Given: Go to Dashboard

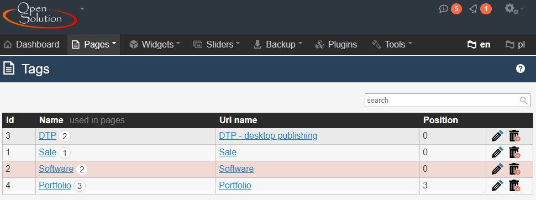Looking at the screenshot, I should pyautogui.click(x=31, y=44).
